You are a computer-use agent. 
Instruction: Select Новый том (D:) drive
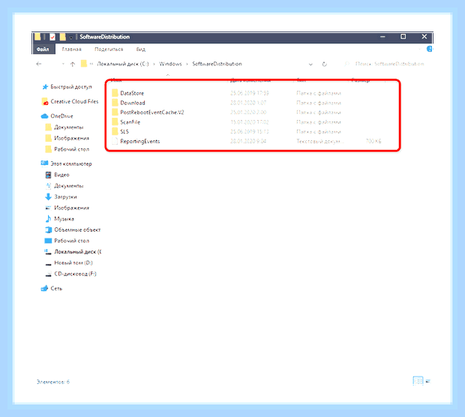pos(73,262)
